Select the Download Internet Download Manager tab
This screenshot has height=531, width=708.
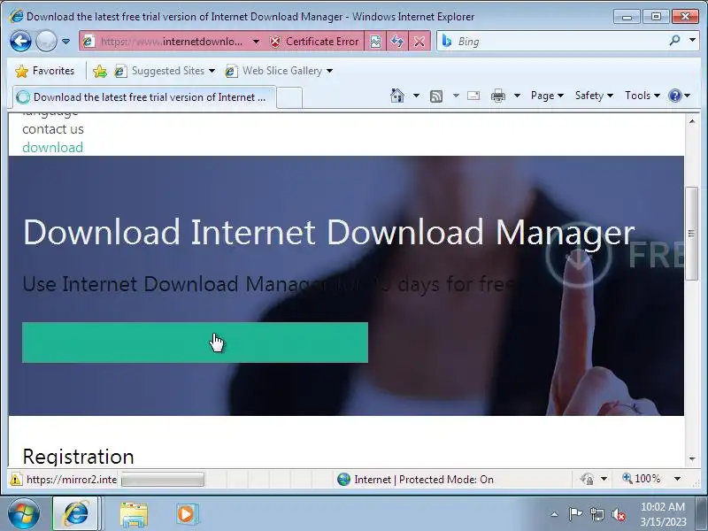click(144, 97)
